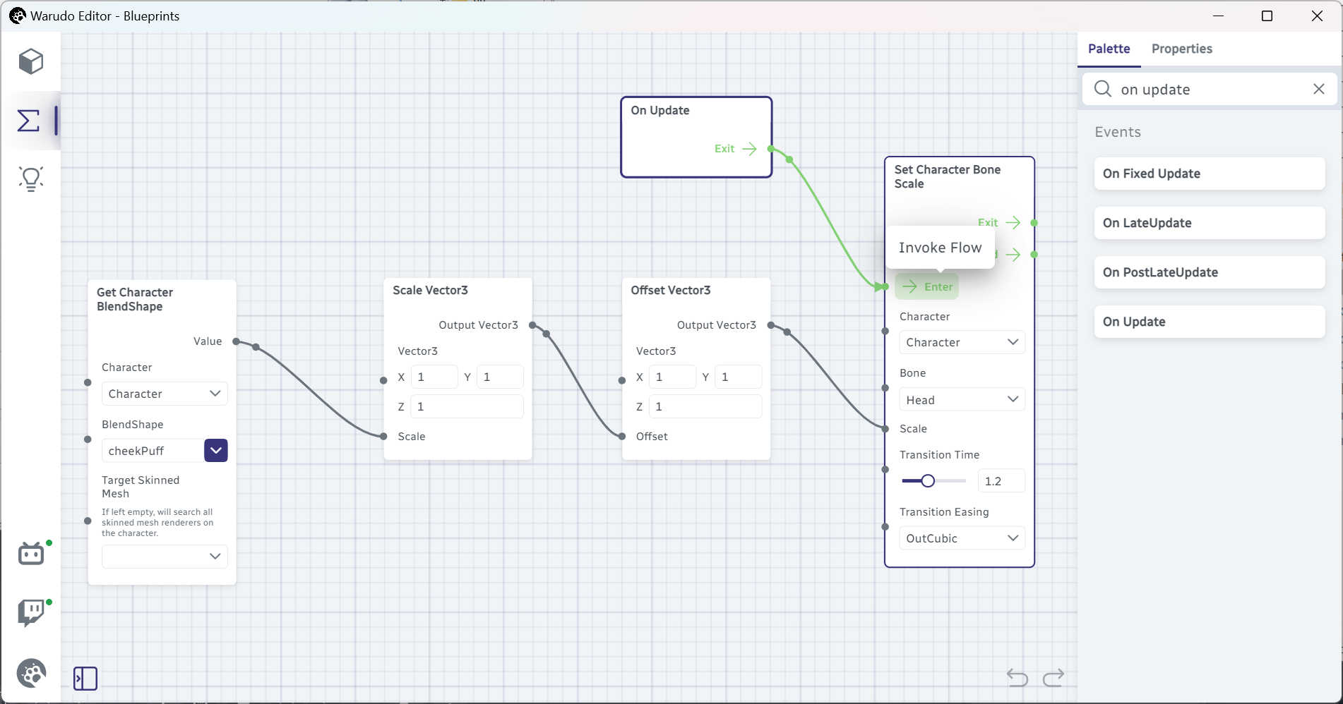Image resolution: width=1343 pixels, height=704 pixels.
Task: Open the cheekPuff BlendShape dropdown arrow
Action: [x=216, y=451]
